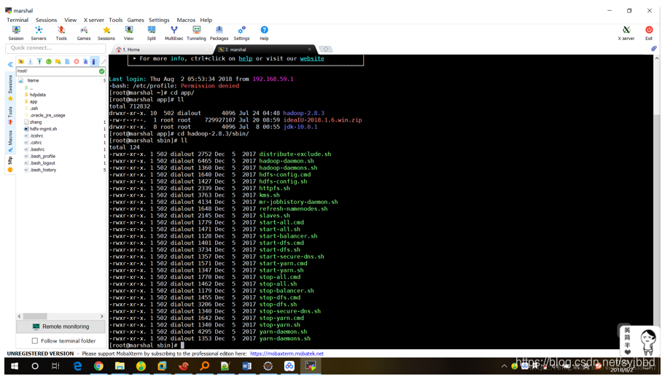This screenshot has height=376, width=662.
Task: Click the Remote monitoring button
Action: click(x=61, y=326)
